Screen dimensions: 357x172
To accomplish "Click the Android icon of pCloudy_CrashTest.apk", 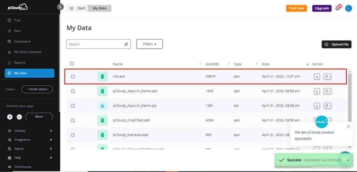I will click(x=102, y=120).
